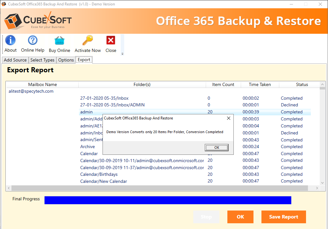This screenshot has height=229, width=328.
Task: Click the Save Report button
Action: point(283,217)
